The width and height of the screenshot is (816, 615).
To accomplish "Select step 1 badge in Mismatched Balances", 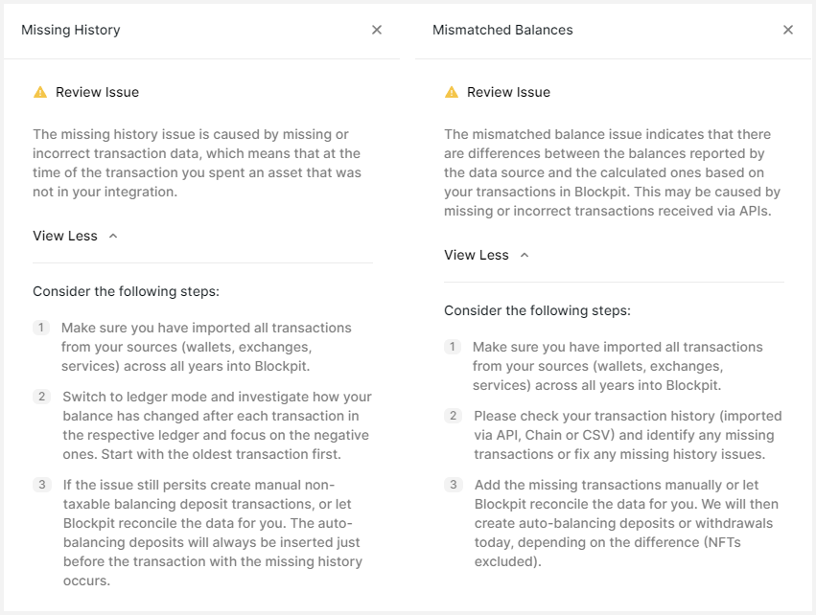I will click(x=453, y=347).
